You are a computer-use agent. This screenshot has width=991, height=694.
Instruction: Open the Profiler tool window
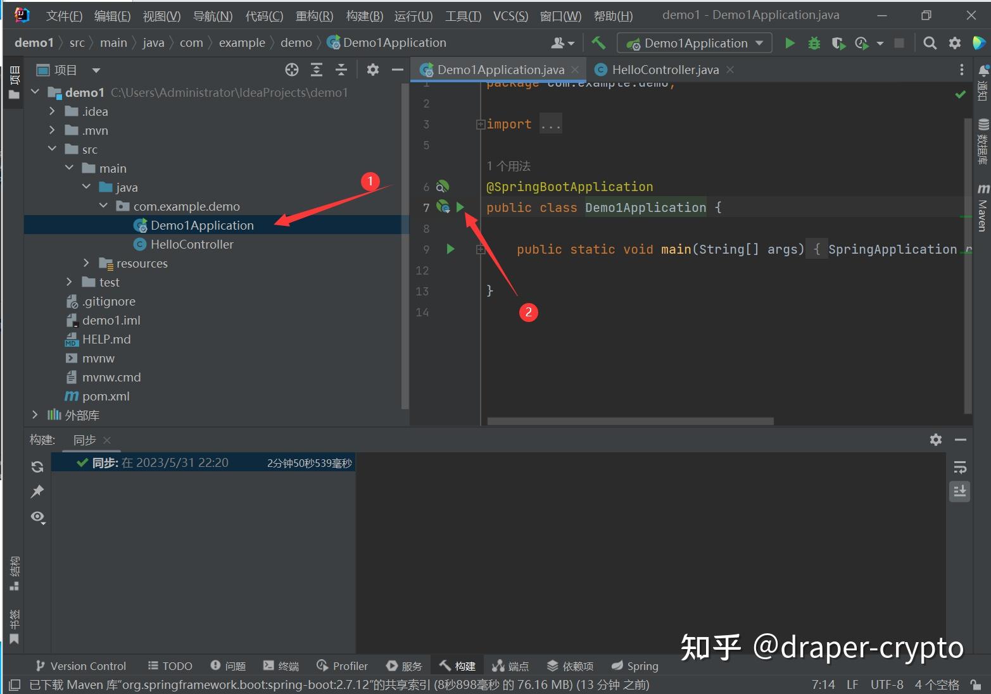pos(342,666)
